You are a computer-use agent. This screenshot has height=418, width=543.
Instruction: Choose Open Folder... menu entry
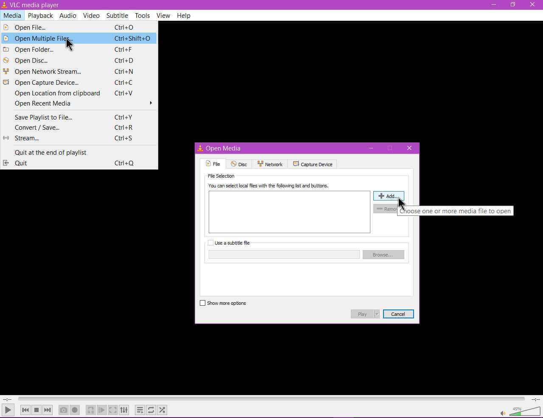click(79, 49)
